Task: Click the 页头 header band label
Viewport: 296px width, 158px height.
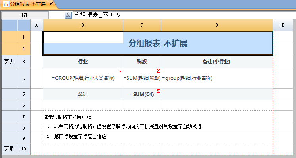Action: click(9, 62)
